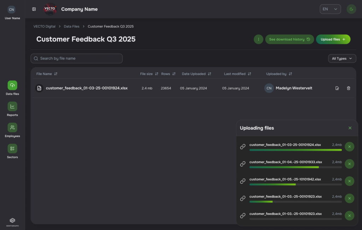Open the Data files section icon
This screenshot has height=230, width=362.
pos(12,85)
